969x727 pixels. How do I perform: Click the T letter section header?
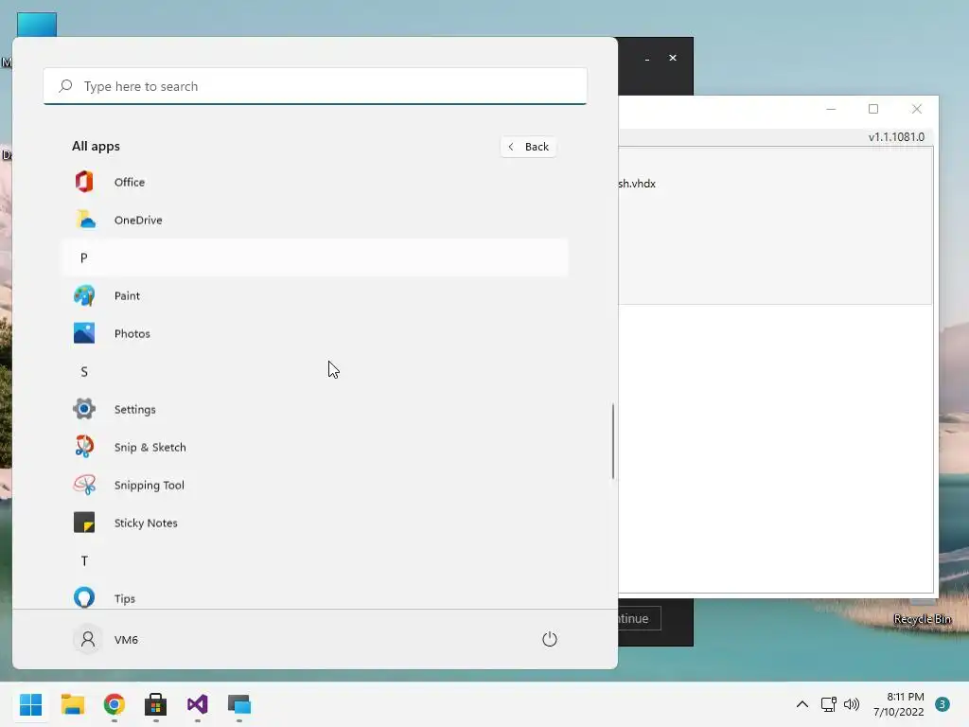(314, 560)
